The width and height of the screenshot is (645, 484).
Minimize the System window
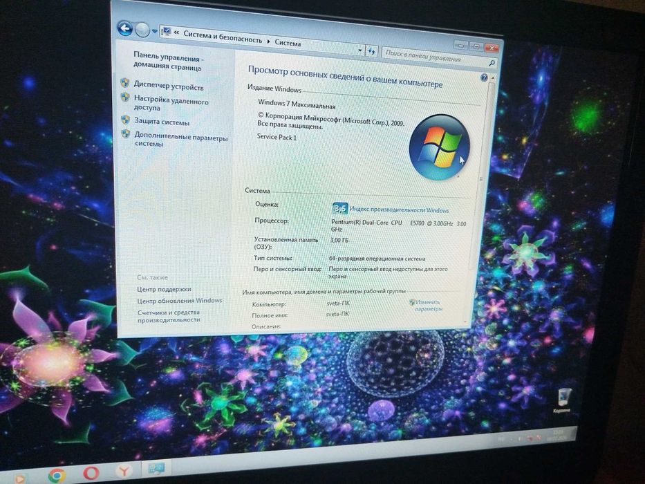click(460, 45)
